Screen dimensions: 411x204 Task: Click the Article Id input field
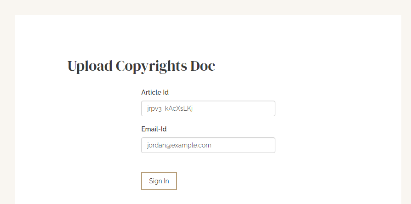[x=208, y=108]
